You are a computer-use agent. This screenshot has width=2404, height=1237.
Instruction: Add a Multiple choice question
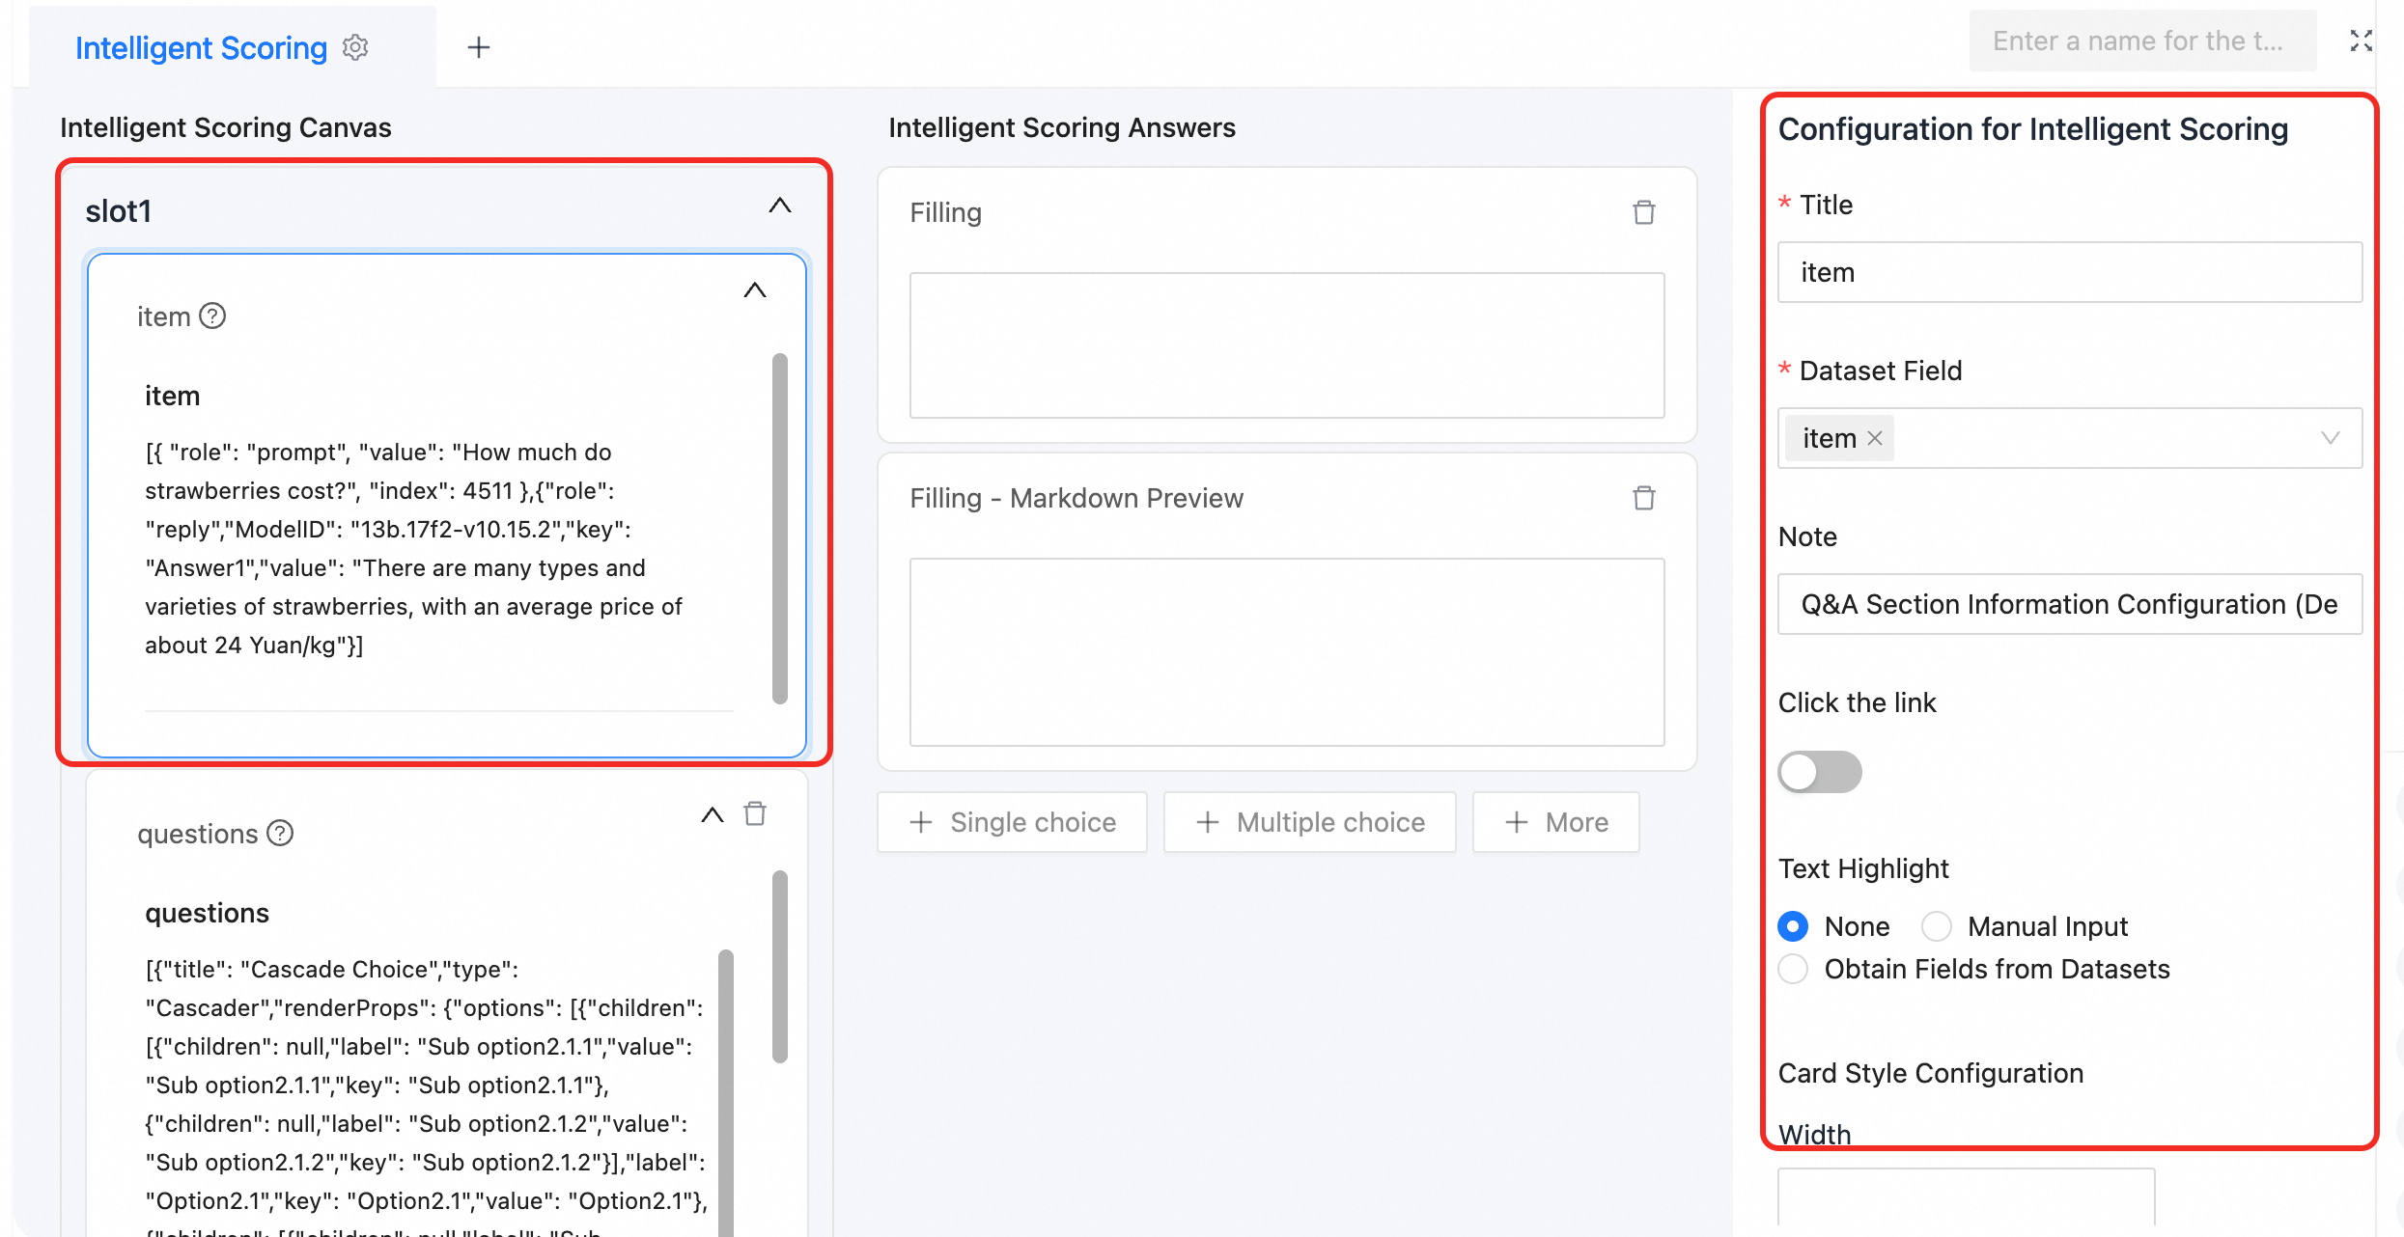(1310, 822)
